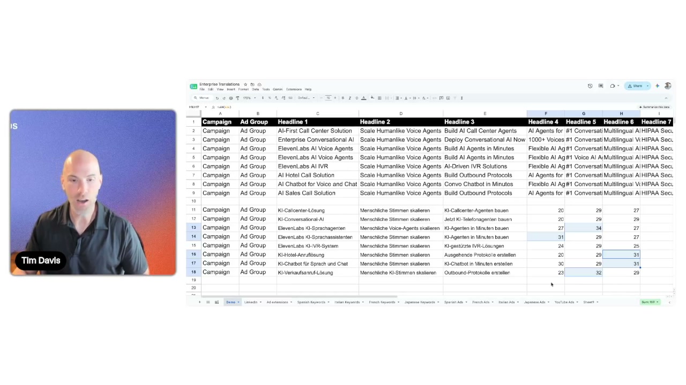This screenshot has width=686, height=385.
Task: Select the row 13 header
Action: click(193, 228)
